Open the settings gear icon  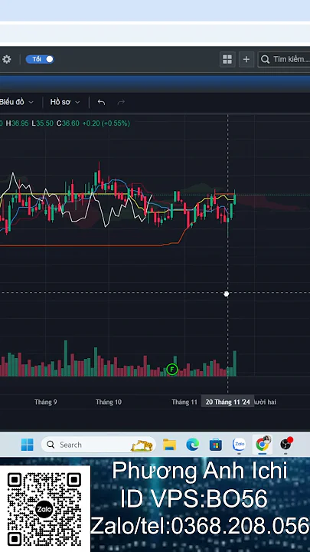[x=6, y=59]
